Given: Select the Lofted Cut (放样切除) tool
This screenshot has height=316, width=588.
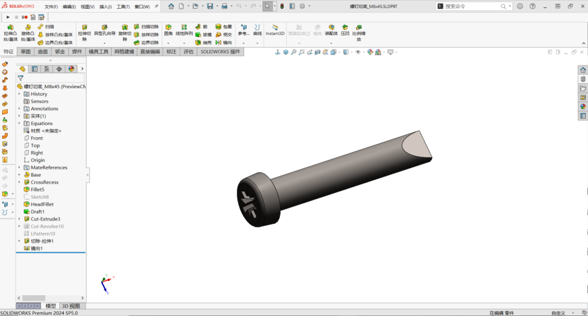Looking at the screenshot, I should (146, 34).
